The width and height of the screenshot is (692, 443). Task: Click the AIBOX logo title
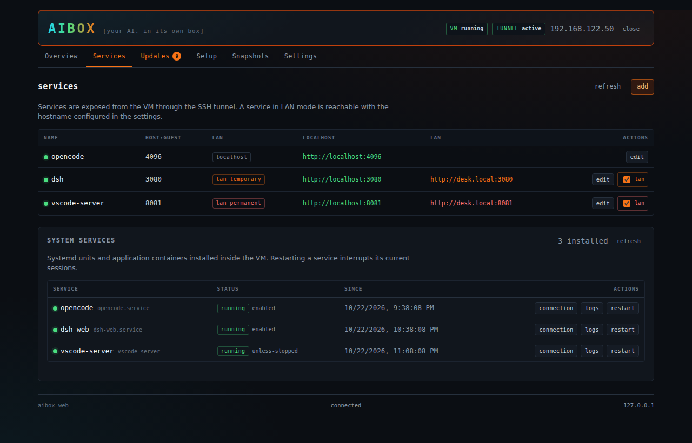[72, 29]
